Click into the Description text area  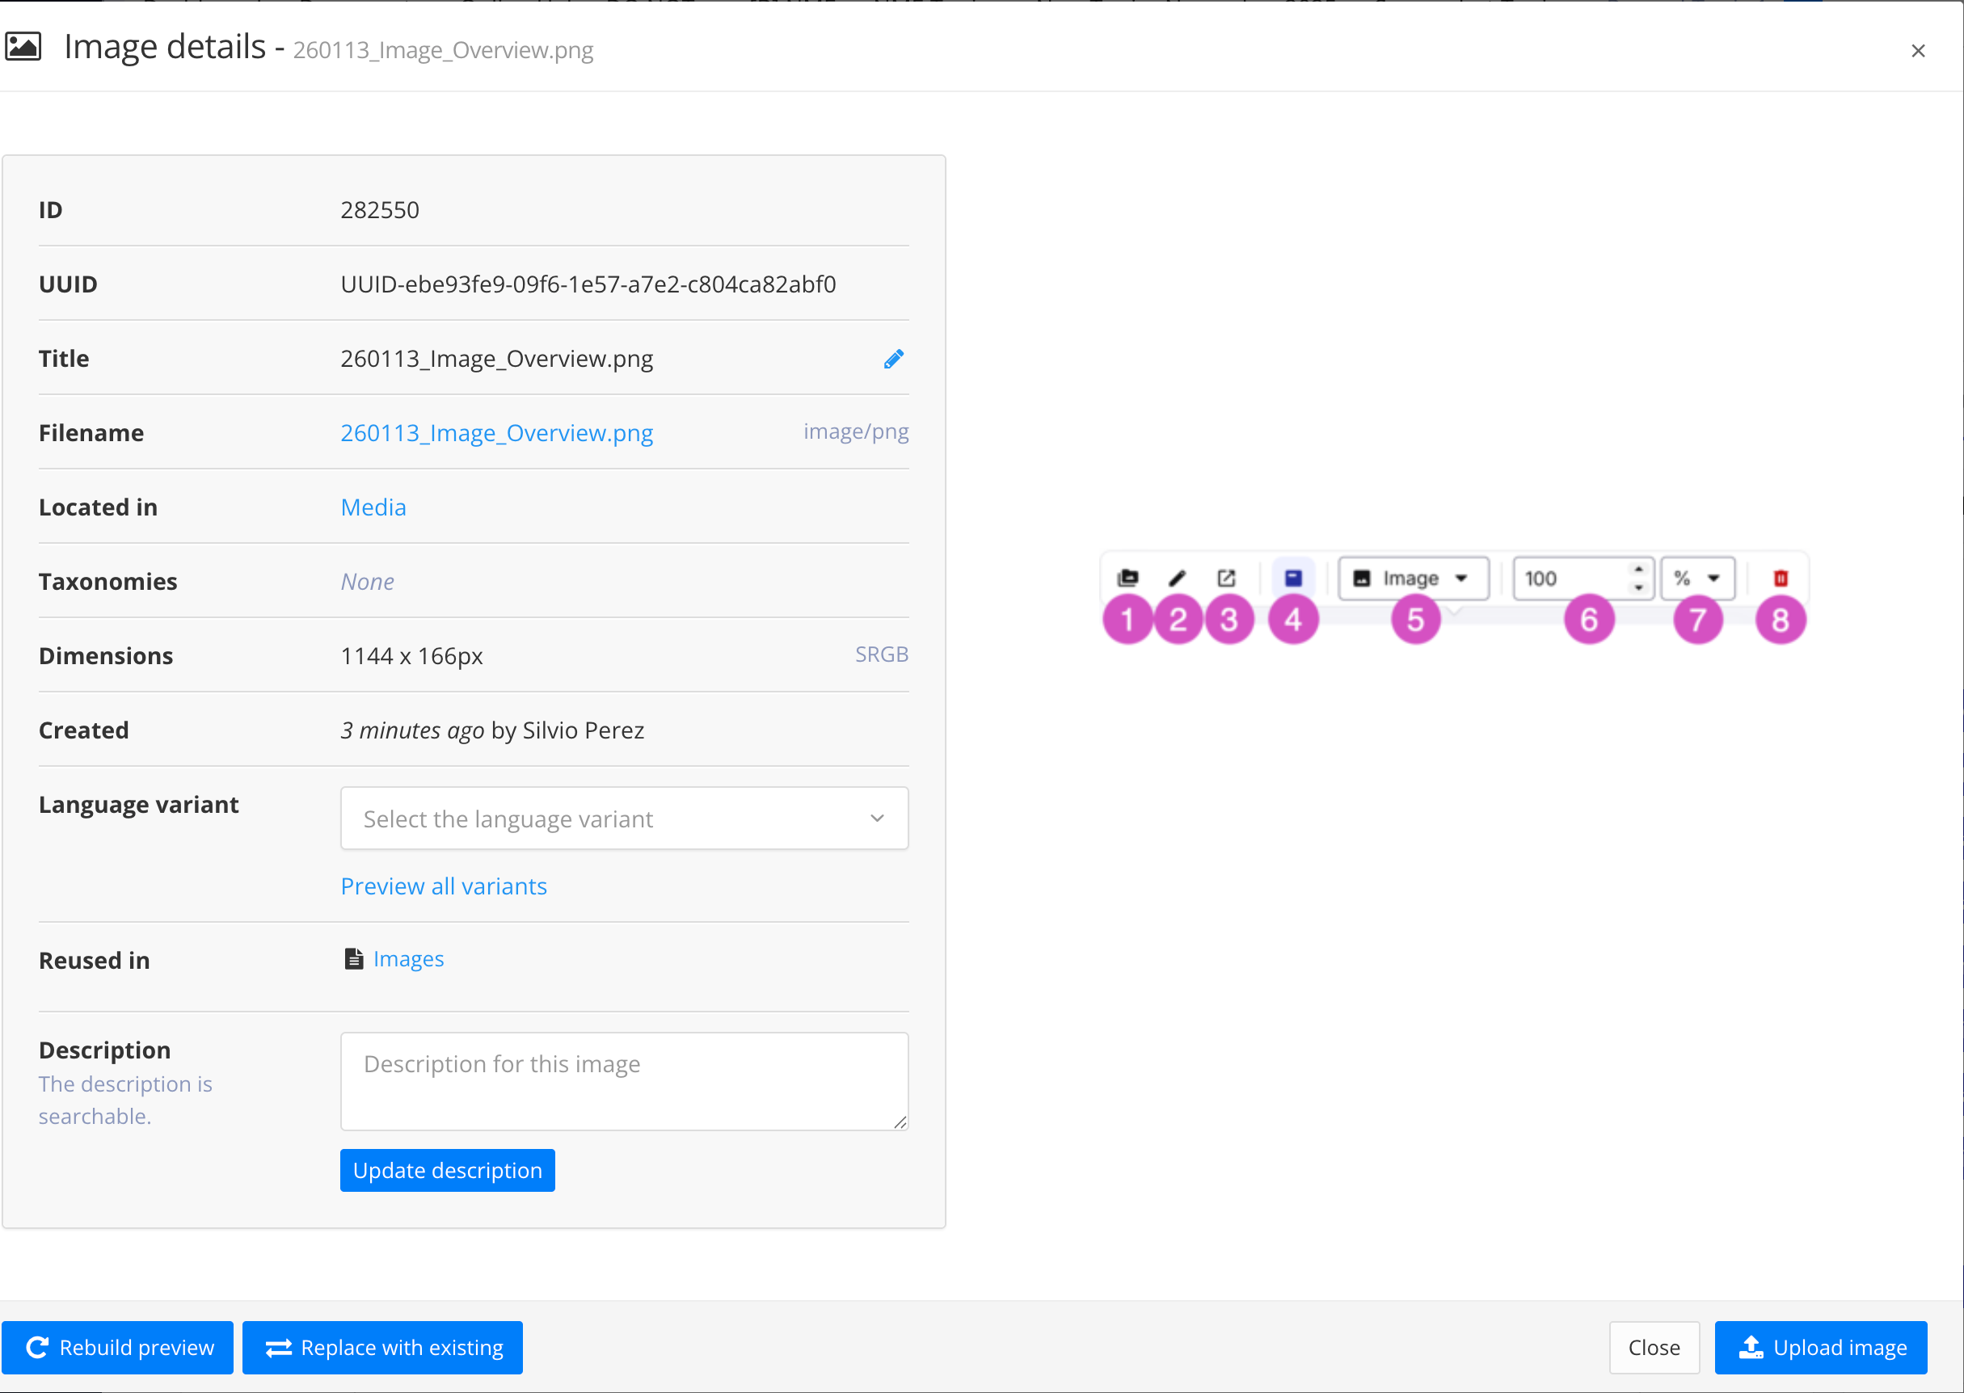click(624, 1081)
